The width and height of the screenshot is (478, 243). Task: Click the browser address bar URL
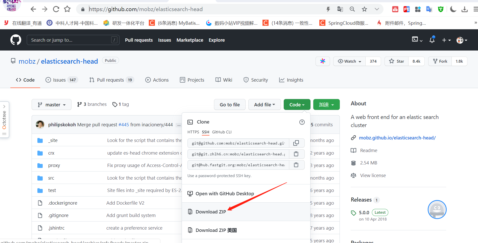point(146,9)
